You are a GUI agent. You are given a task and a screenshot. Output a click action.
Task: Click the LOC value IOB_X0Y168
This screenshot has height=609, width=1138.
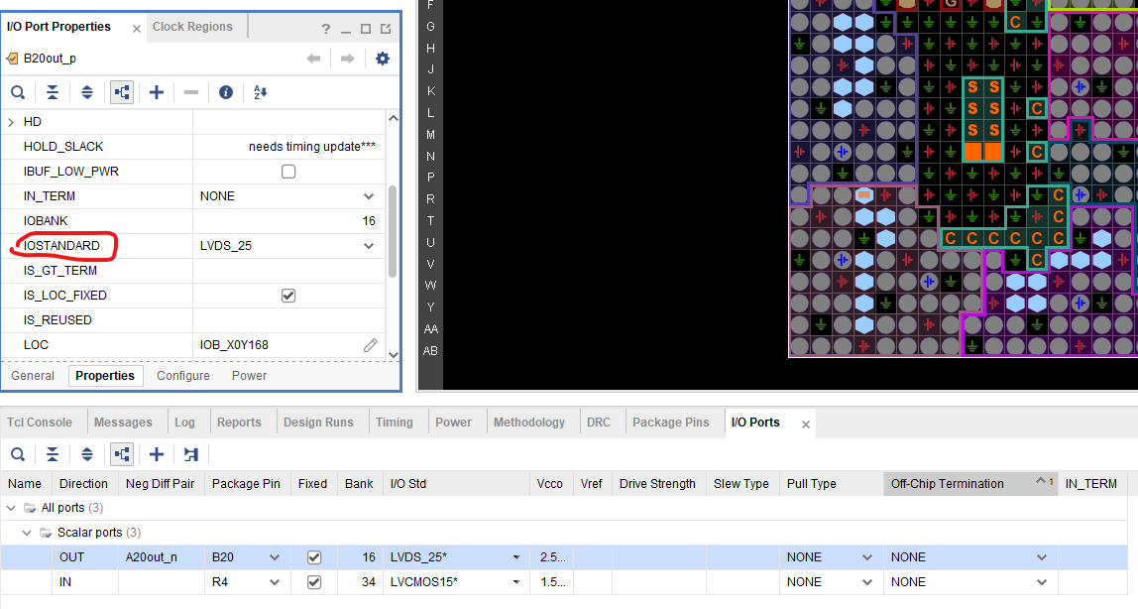pos(234,345)
